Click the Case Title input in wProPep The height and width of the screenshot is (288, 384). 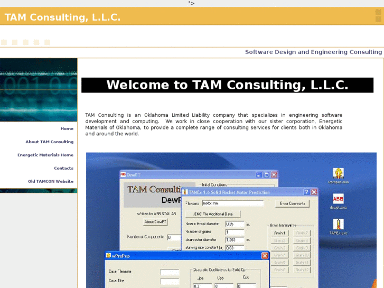pos(170,281)
